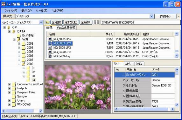182x120 pixels.
Task: Click the Exif情報 folder icon
Action: click(x=19, y=35)
